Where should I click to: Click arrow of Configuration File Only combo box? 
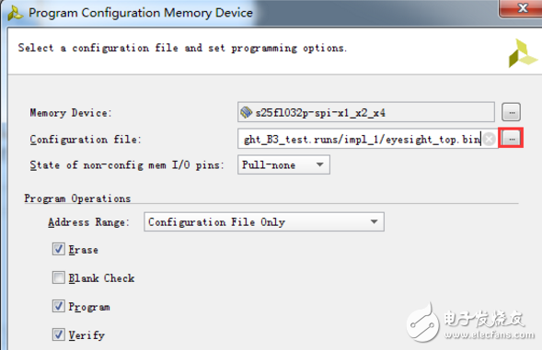coord(374,221)
